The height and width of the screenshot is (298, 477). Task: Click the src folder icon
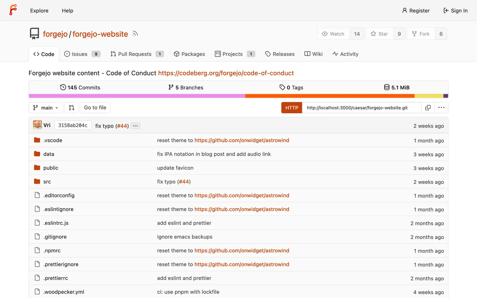[37, 181]
